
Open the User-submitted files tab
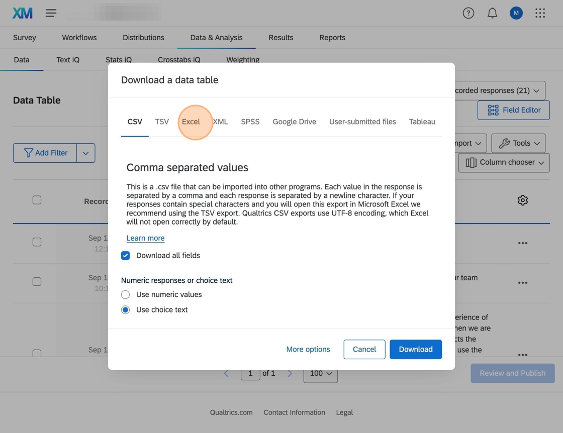[362, 122]
